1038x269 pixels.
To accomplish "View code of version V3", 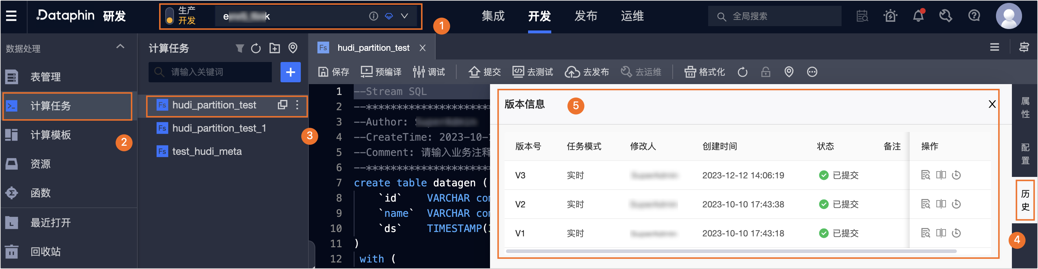I will [925, 175].
